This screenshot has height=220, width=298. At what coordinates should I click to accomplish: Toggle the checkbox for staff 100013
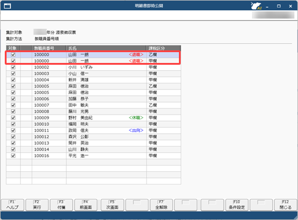13,143
